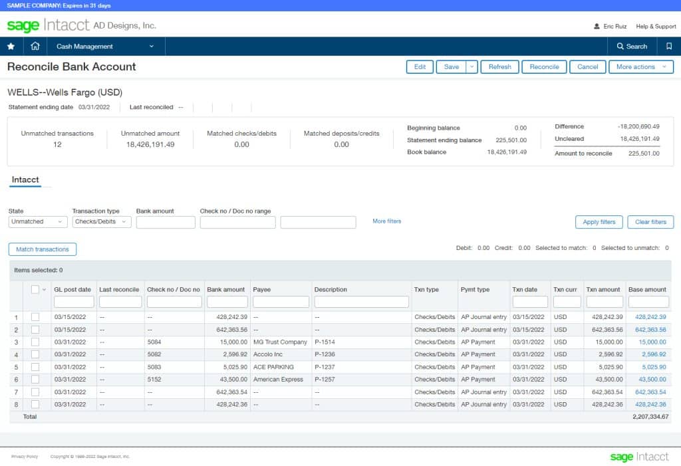
Task: Switch to the Intacct tab
Action: (x=25, y=179)
